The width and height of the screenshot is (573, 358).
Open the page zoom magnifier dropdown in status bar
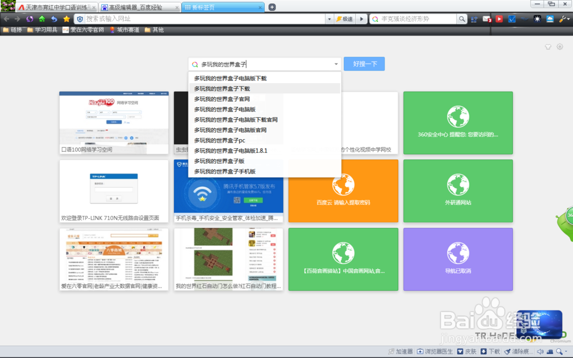tap(562, 352)
